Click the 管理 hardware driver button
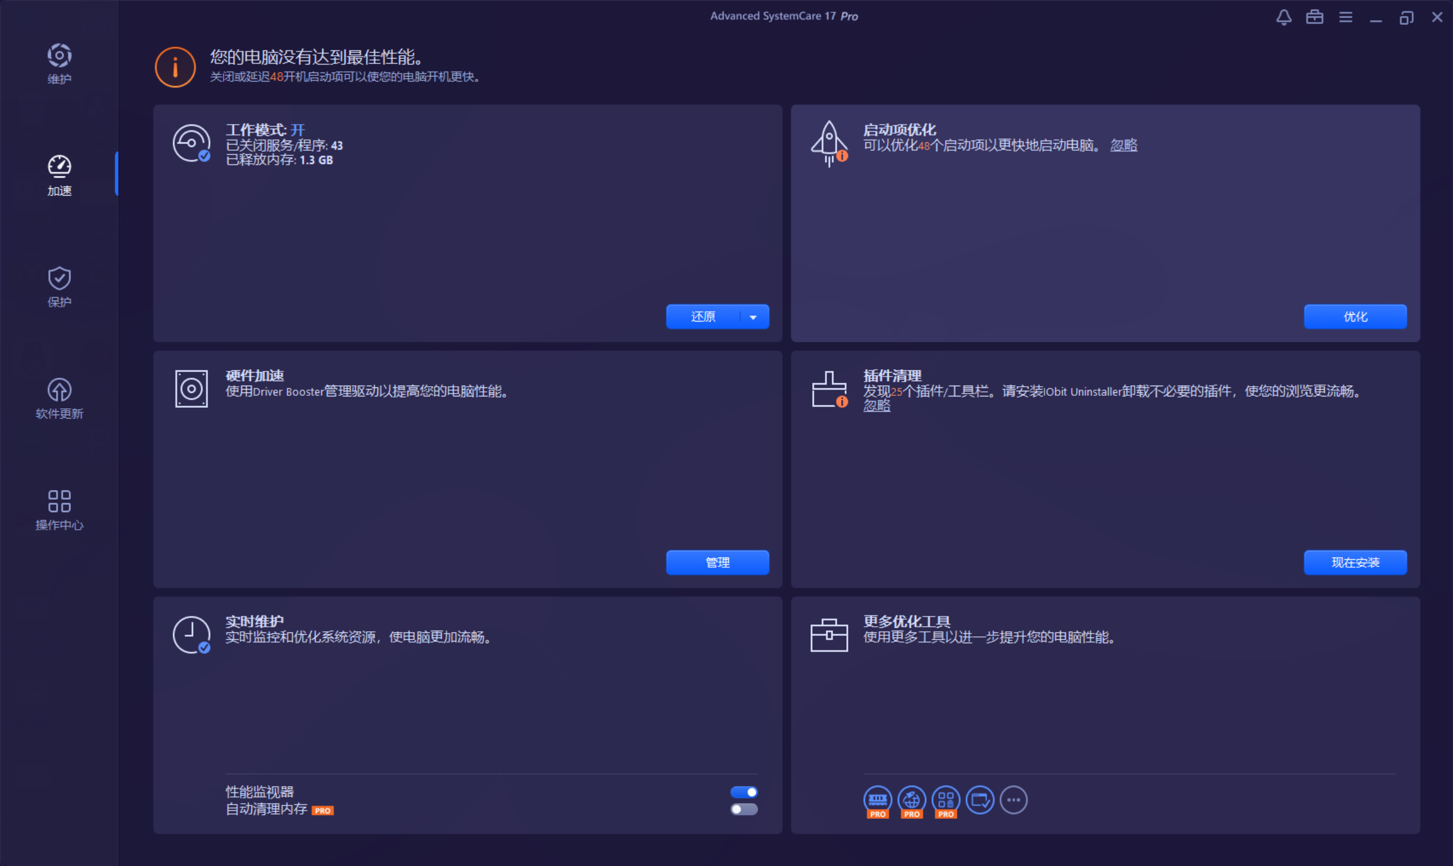The image size is (1453, 866). (717, 562)
